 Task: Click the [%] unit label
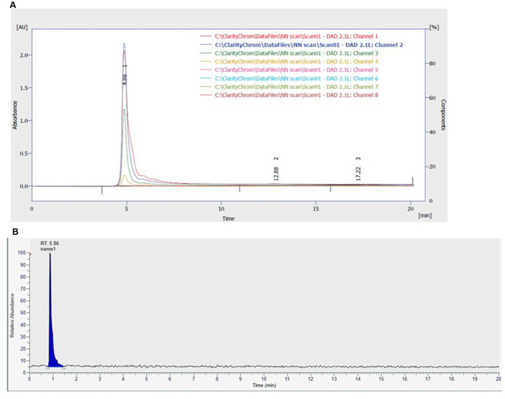(434, 28)
